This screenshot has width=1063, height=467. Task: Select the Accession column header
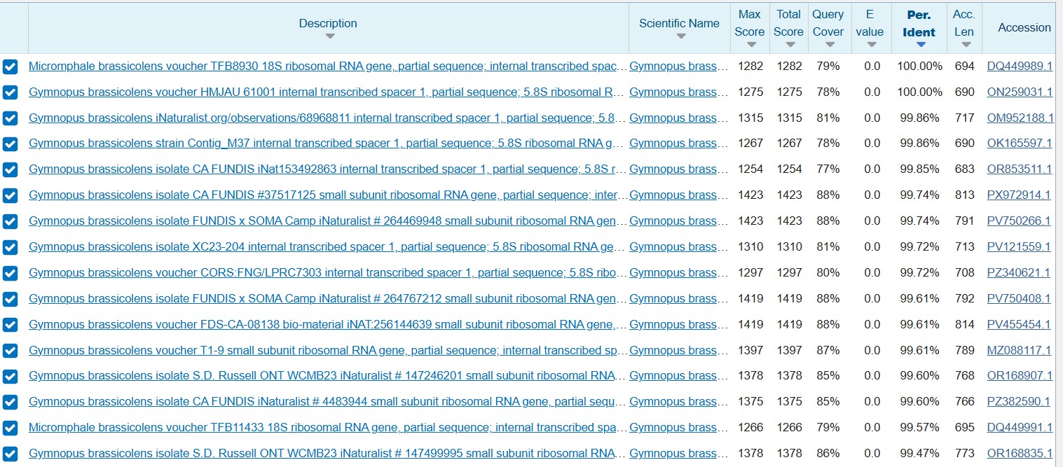pos(1024,28)
